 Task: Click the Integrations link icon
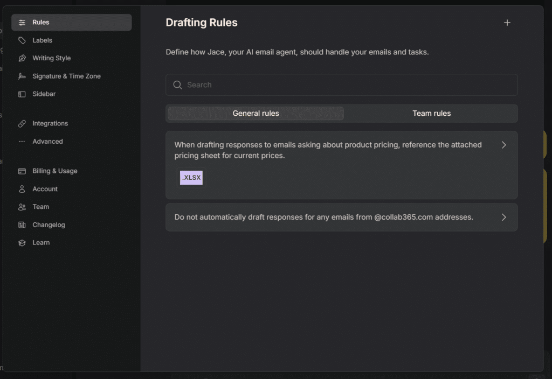[x=22, y=124]
